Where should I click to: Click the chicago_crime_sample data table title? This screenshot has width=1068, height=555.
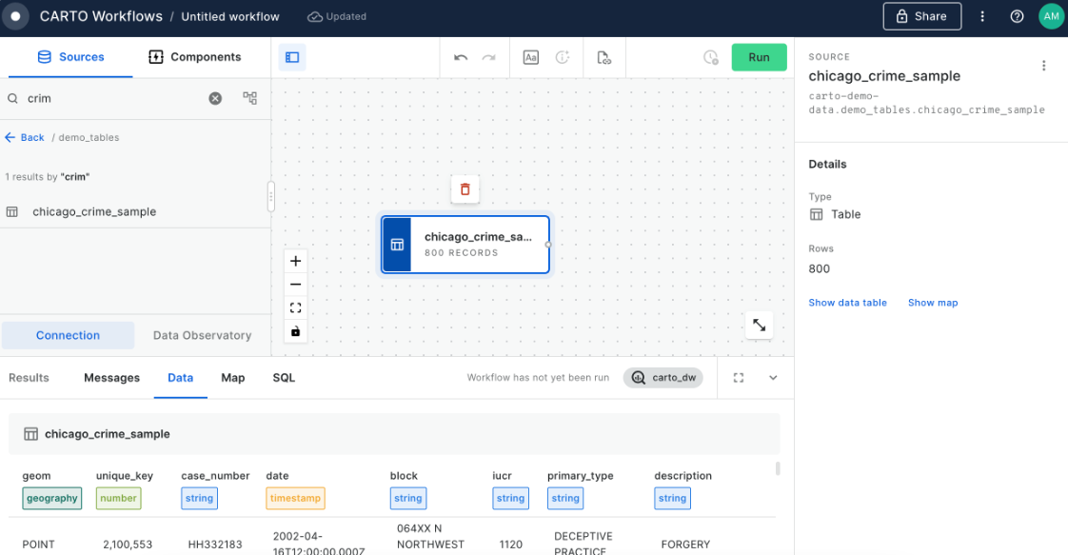108,434
